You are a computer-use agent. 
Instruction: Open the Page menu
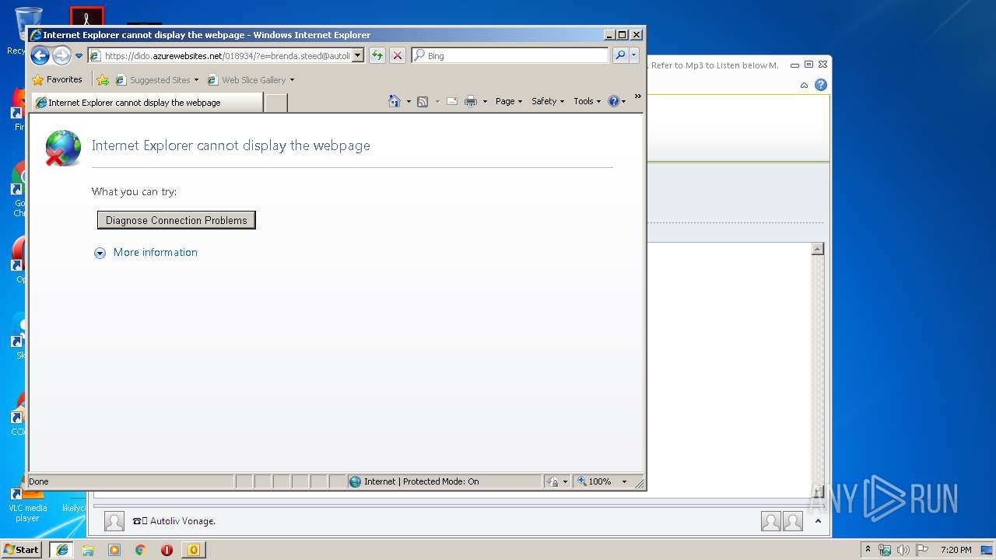click(509, 101)
